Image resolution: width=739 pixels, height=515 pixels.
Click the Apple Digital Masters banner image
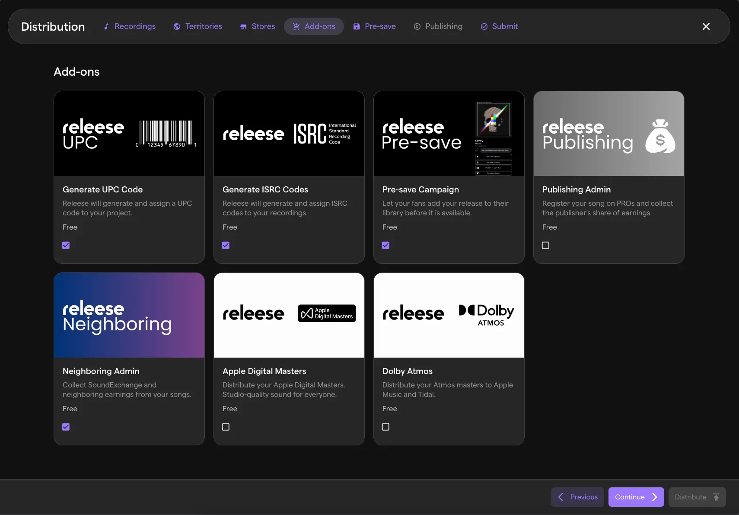(289, 315)
